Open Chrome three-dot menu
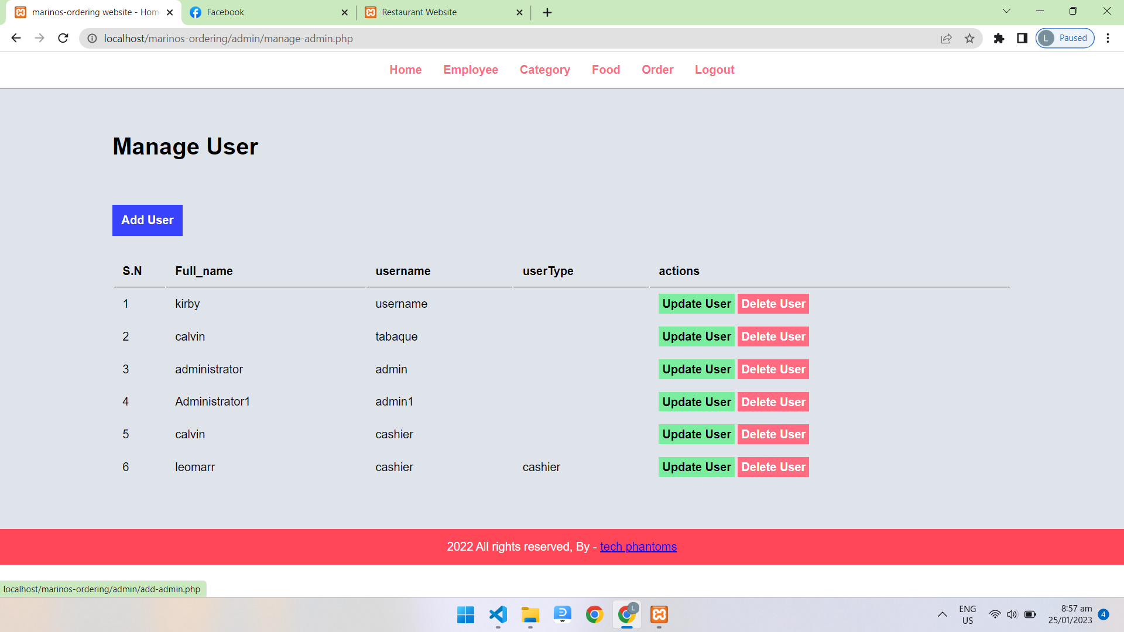Viewport: 1124px width, 632px height. pos(1108,38)
